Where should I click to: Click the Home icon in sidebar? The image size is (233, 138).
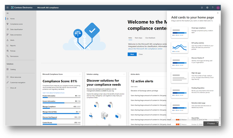(x=8, y=19)
